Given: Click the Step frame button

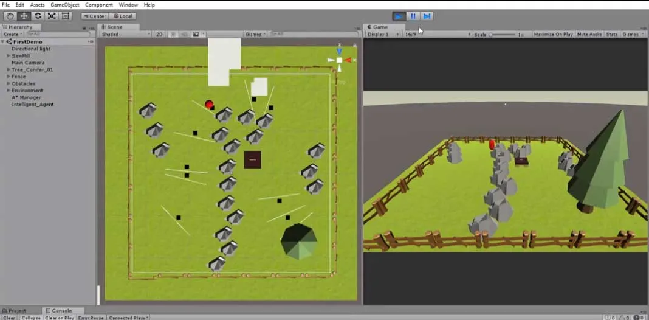Looking at the screenshot, I should (427, 16).
